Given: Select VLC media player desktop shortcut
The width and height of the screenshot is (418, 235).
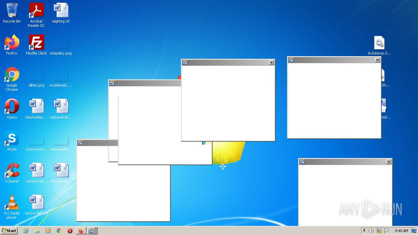Looking at the screenshot, I should coord(12,207).
